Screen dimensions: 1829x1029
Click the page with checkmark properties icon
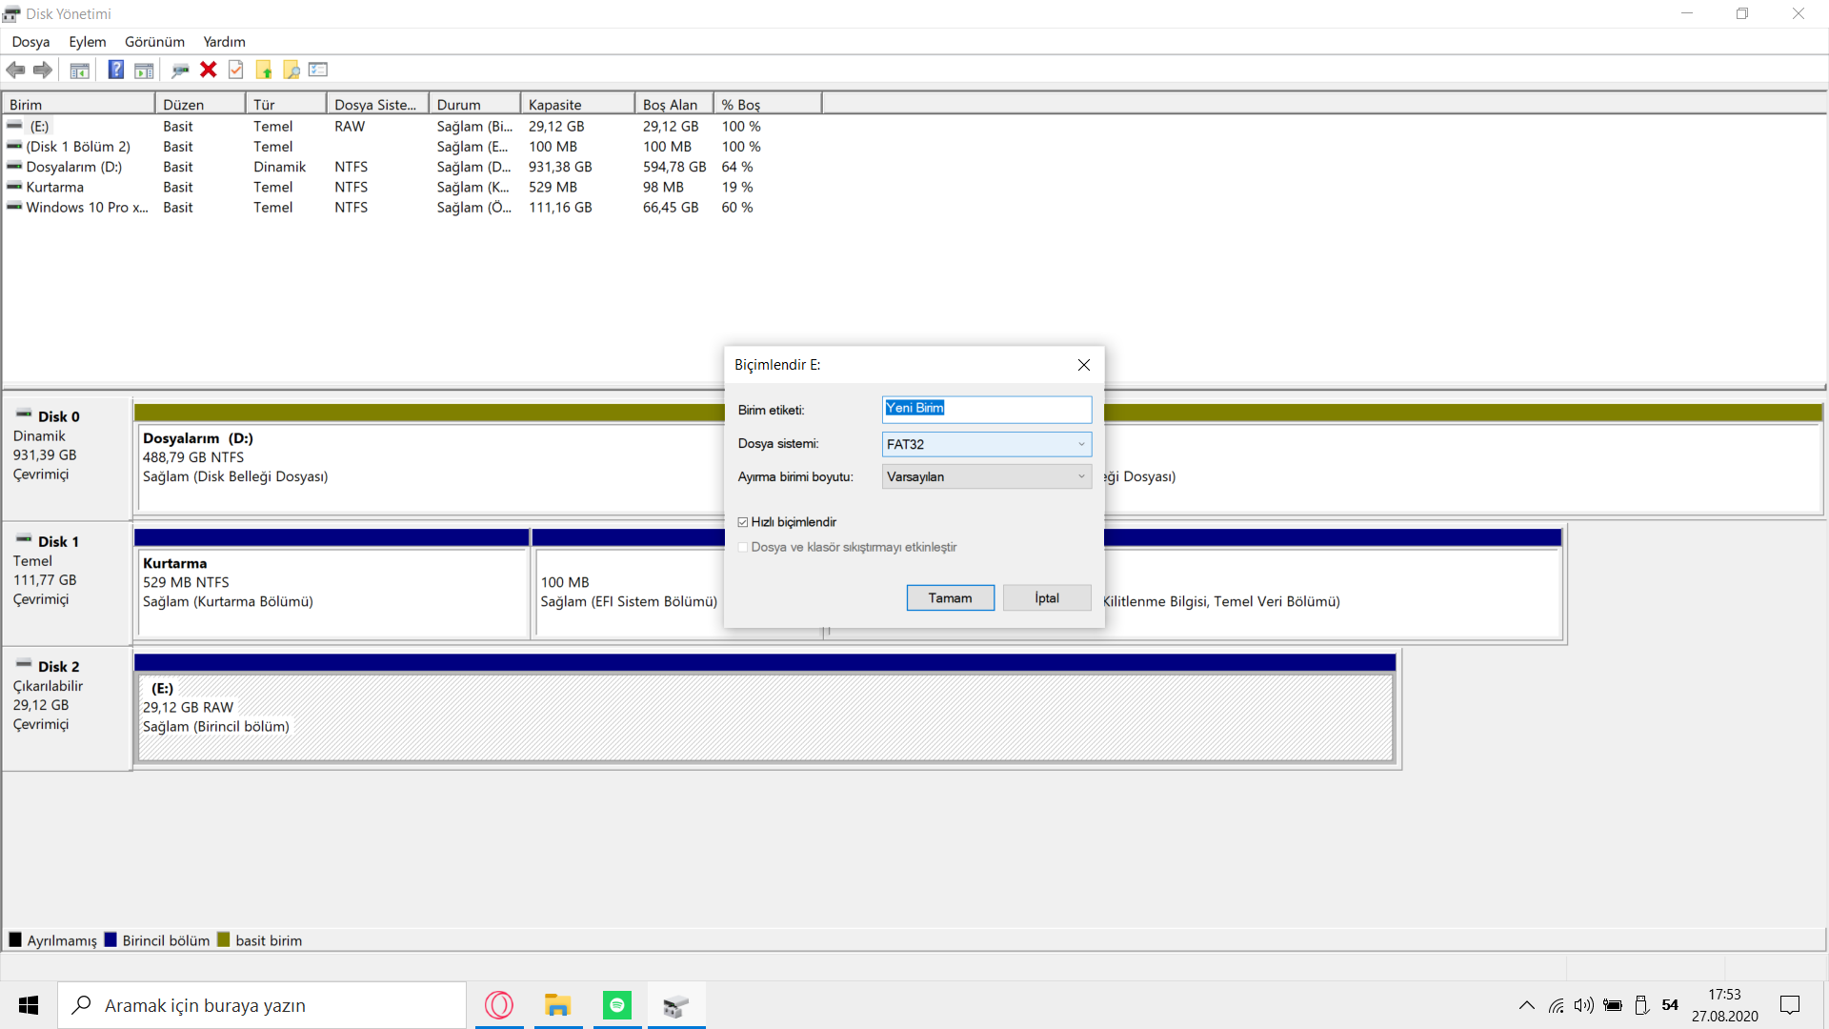(x=236, y=70)
